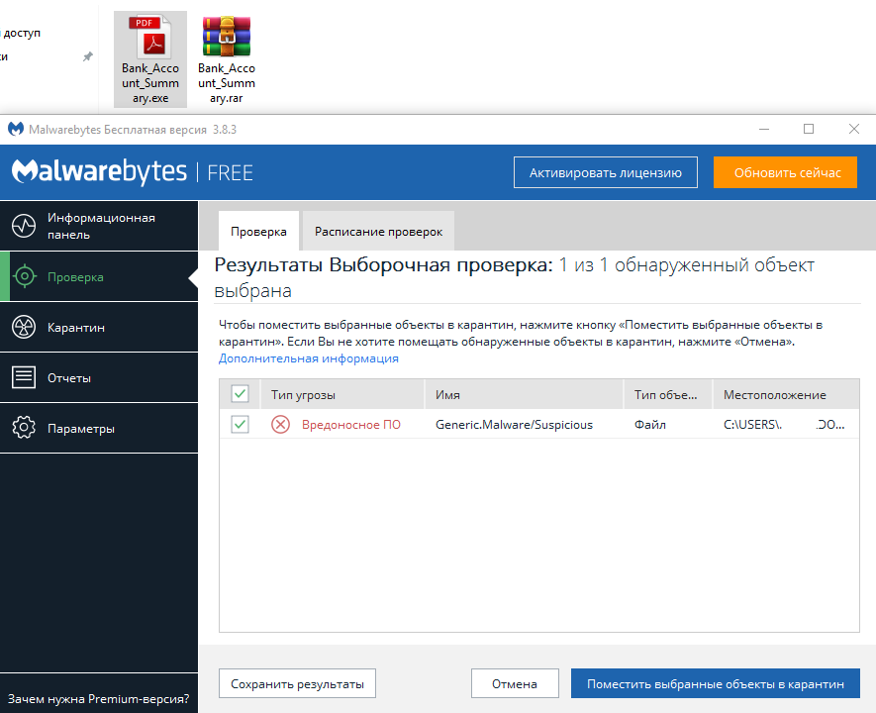876x713 pixels.
Task: Open Информационная панель dashboard icon
Action: pos(24,226)
